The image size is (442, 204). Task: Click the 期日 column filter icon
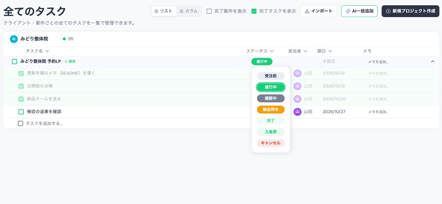click(330, 52)
